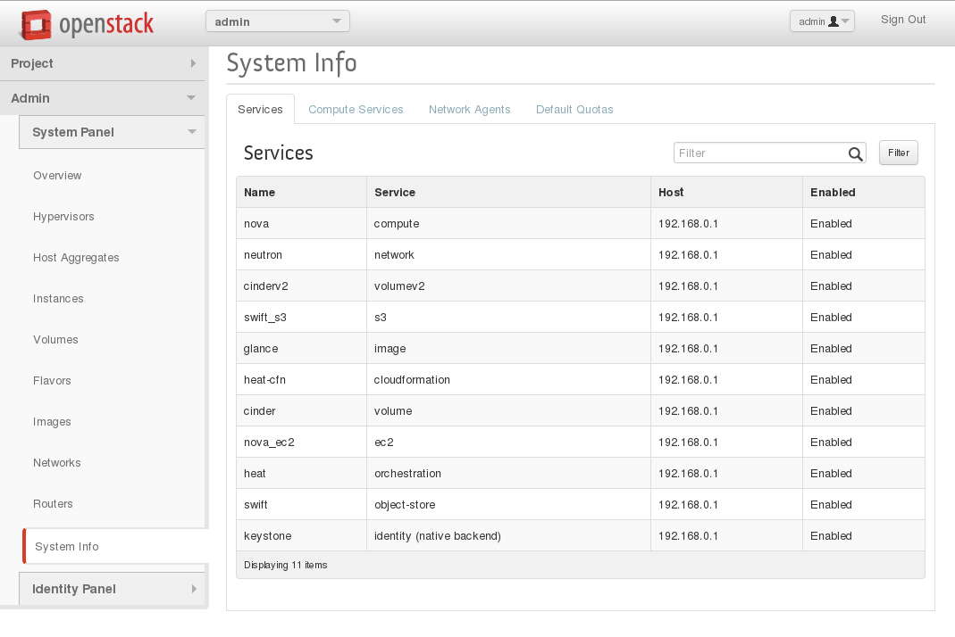Click the swift name cell
Image resolution: width=955 pixels, height=637 pixels.
(301, 504)
